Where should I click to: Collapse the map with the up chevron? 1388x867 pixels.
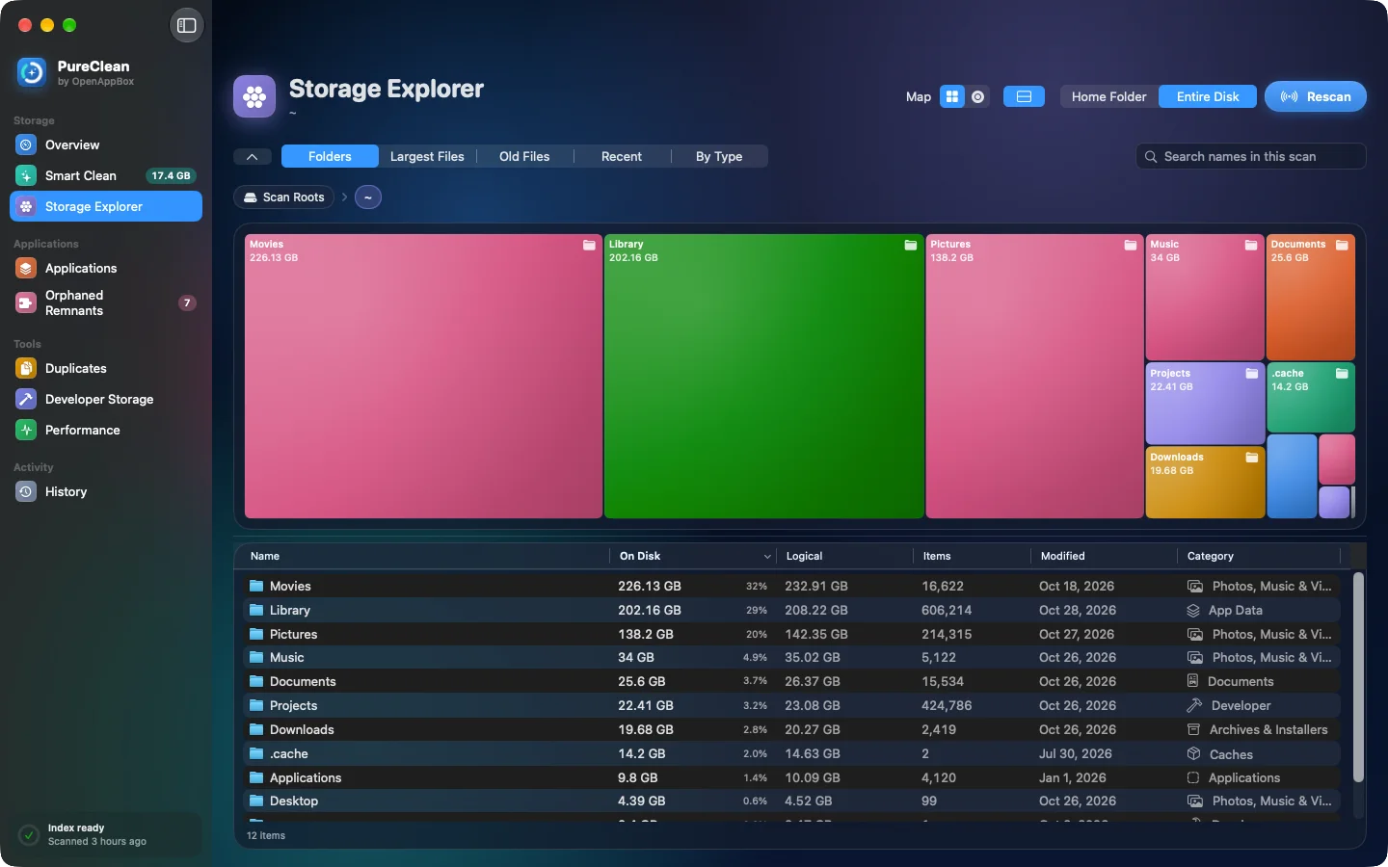tap(252, 156)
